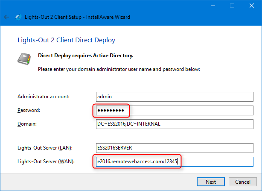Click the Domain label
This screenshot has width=262, height=191.
(27, 124)
